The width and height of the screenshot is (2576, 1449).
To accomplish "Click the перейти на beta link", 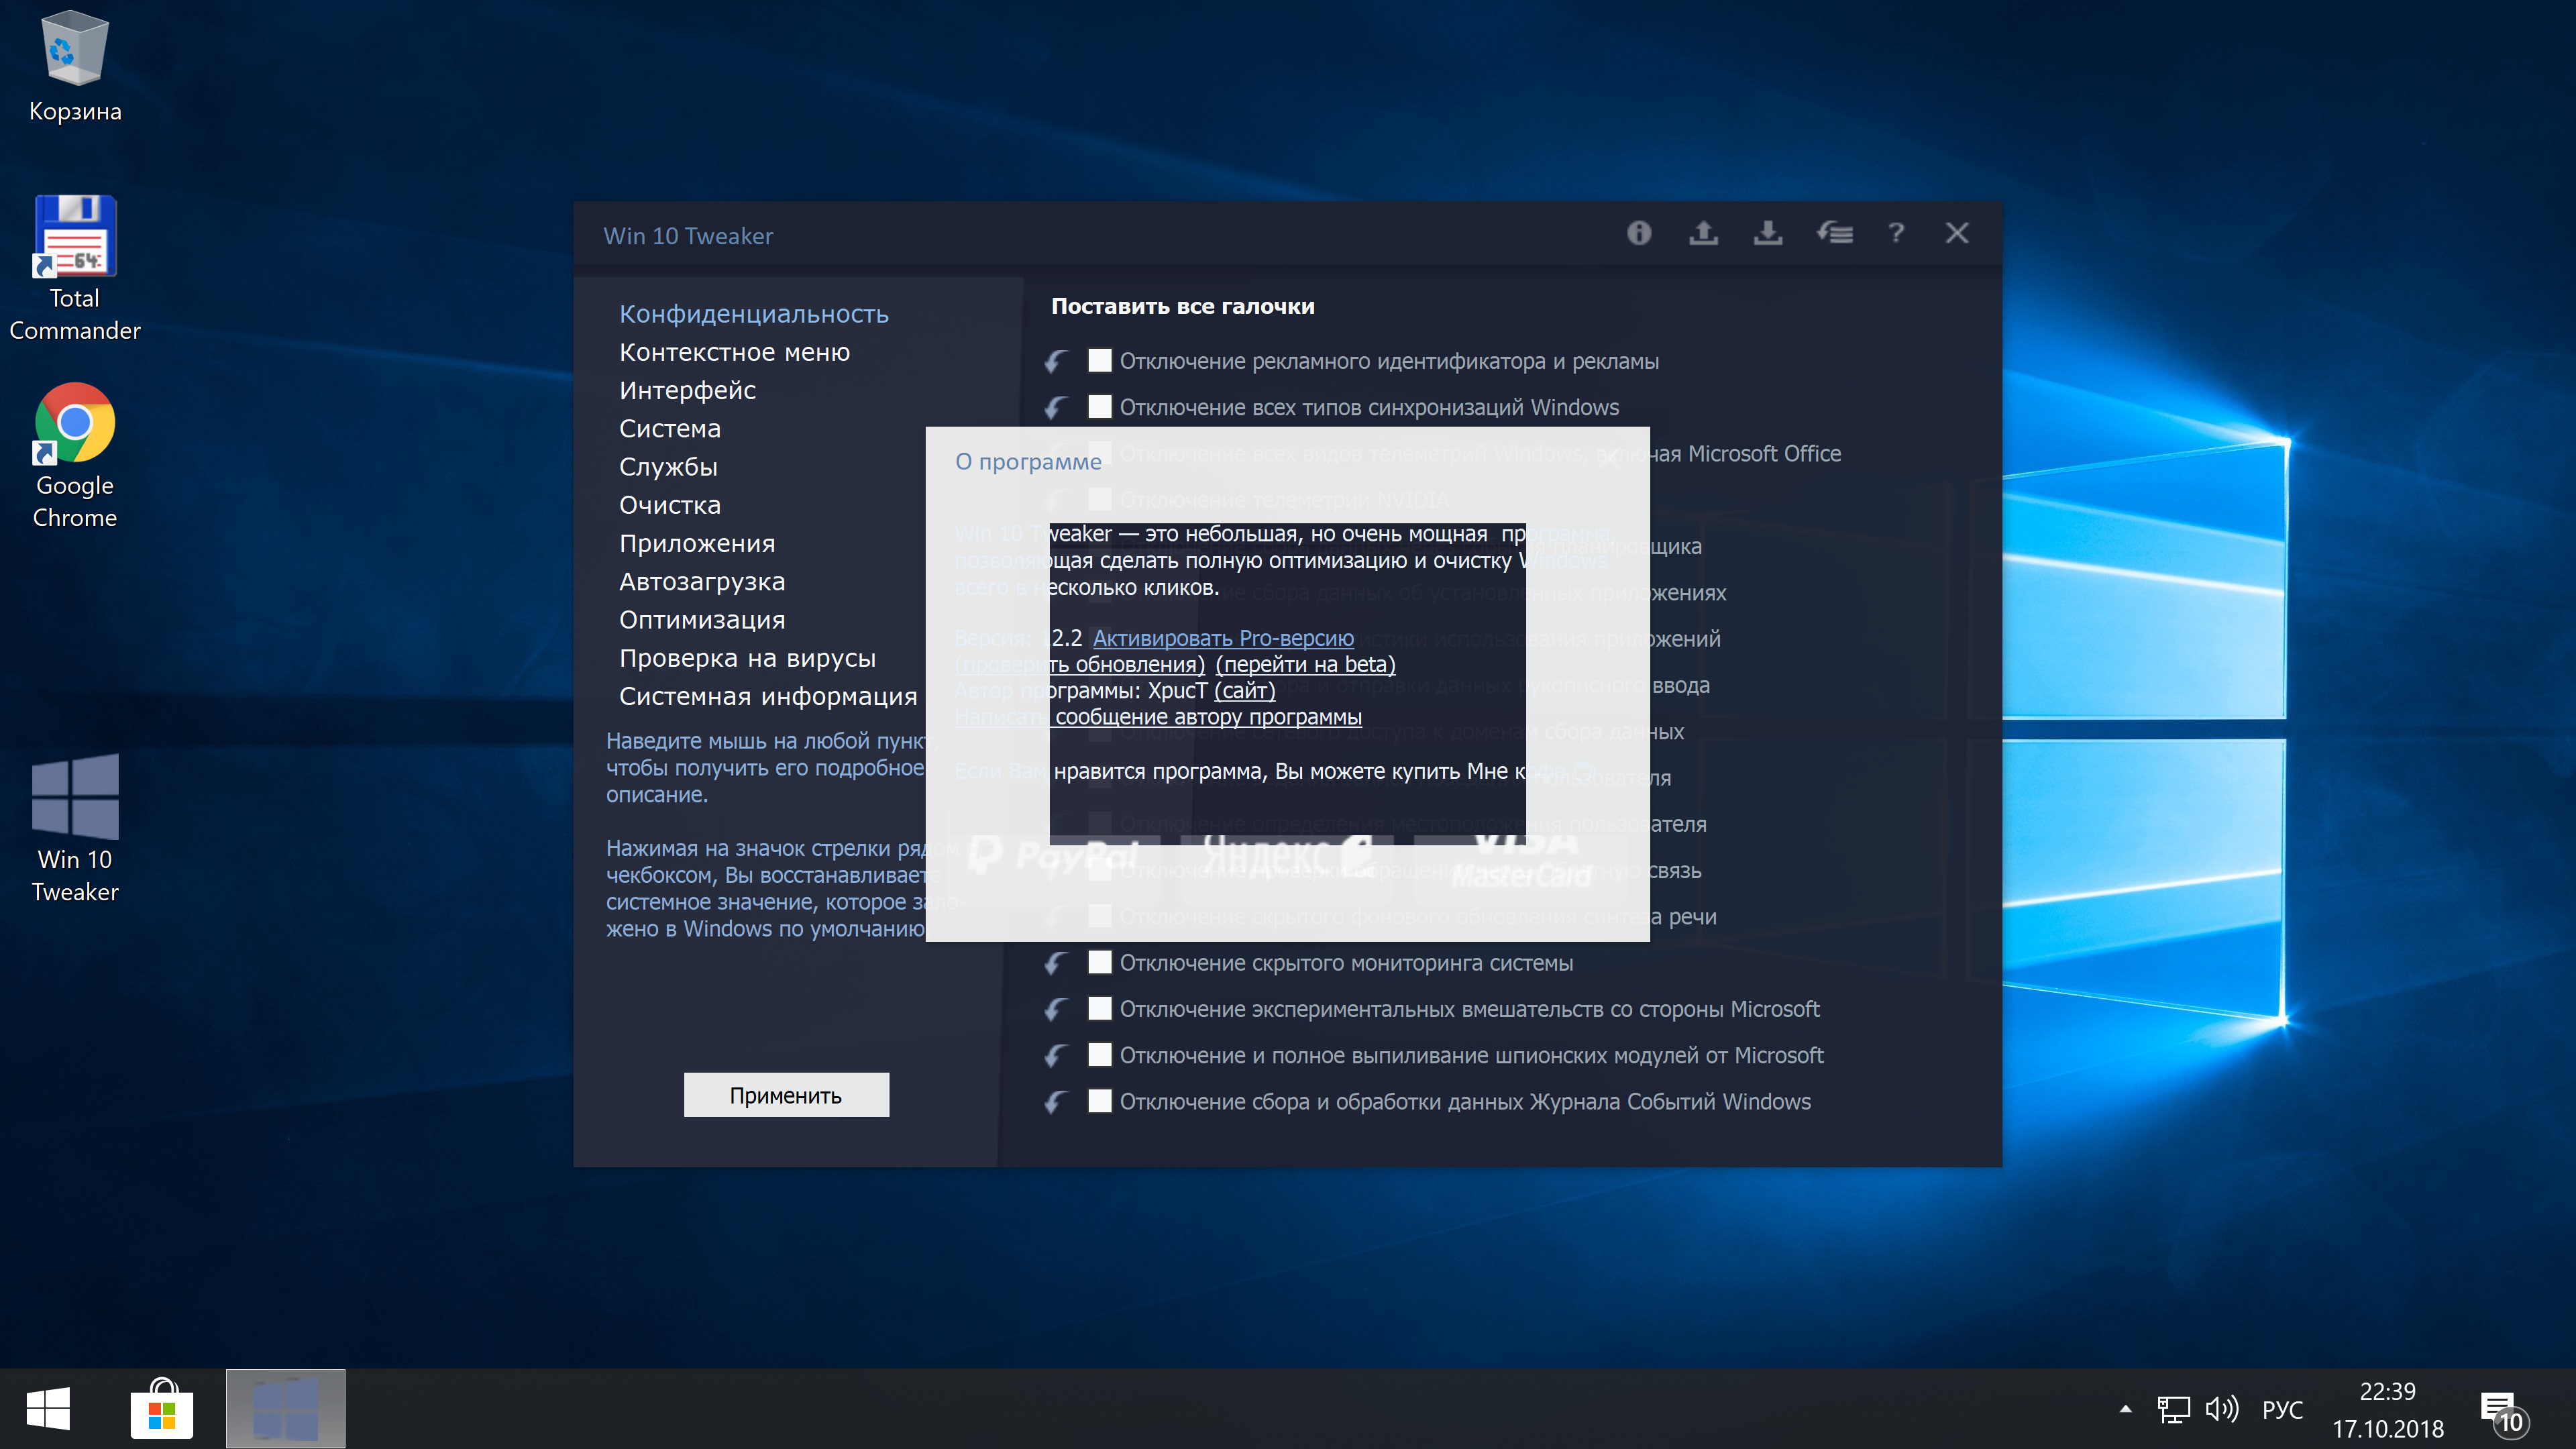I will 1304,664.
